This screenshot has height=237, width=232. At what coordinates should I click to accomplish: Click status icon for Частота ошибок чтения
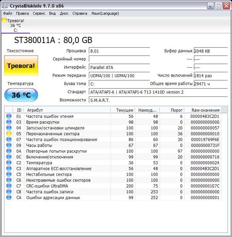tap(9, 116)
